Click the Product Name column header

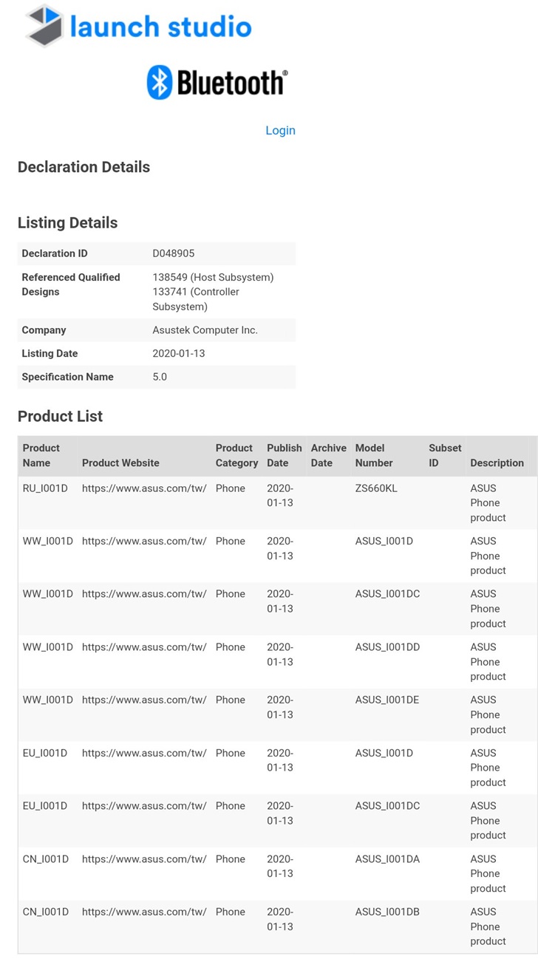click(41, 456)
